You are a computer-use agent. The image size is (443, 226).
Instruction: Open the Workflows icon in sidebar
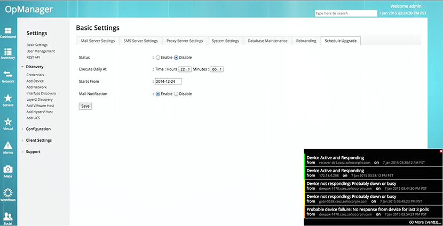click(8, 195)
